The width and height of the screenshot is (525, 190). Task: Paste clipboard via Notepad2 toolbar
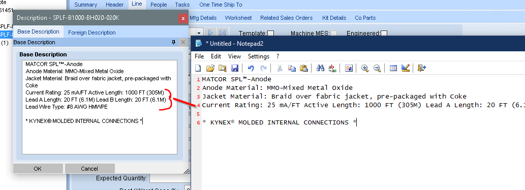304,68
